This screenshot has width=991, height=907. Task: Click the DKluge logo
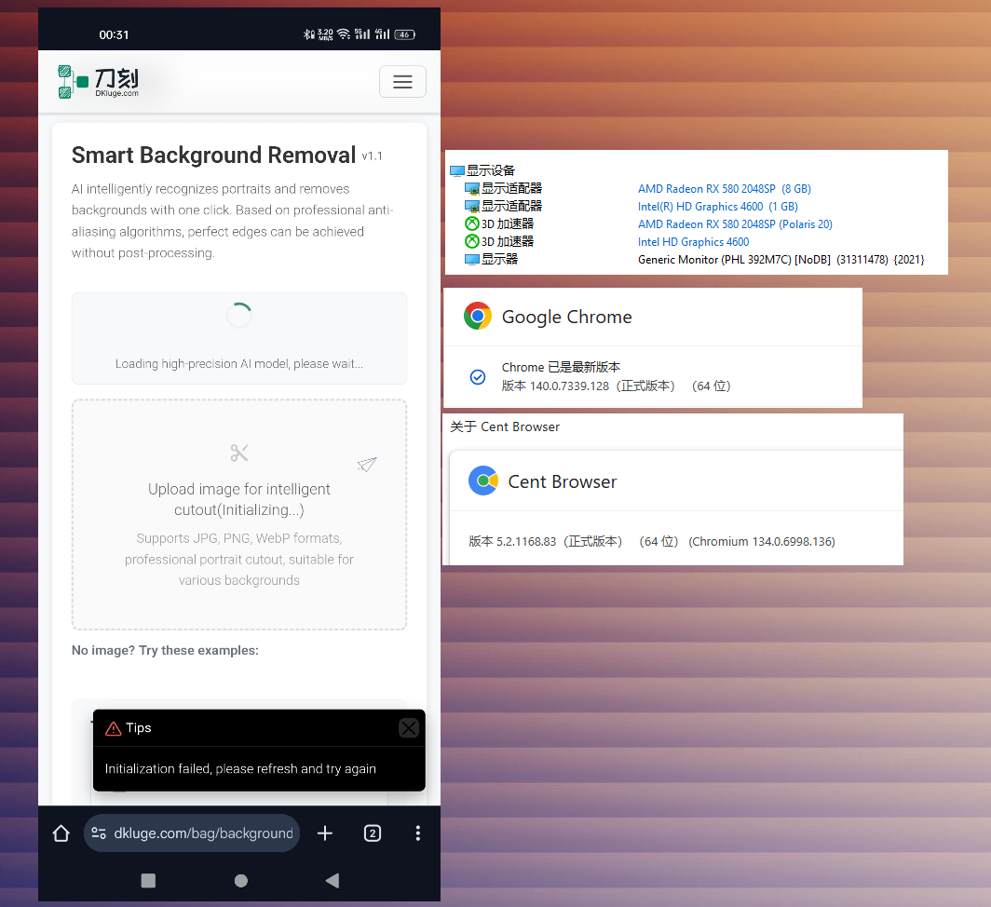(x=99, y=82)
